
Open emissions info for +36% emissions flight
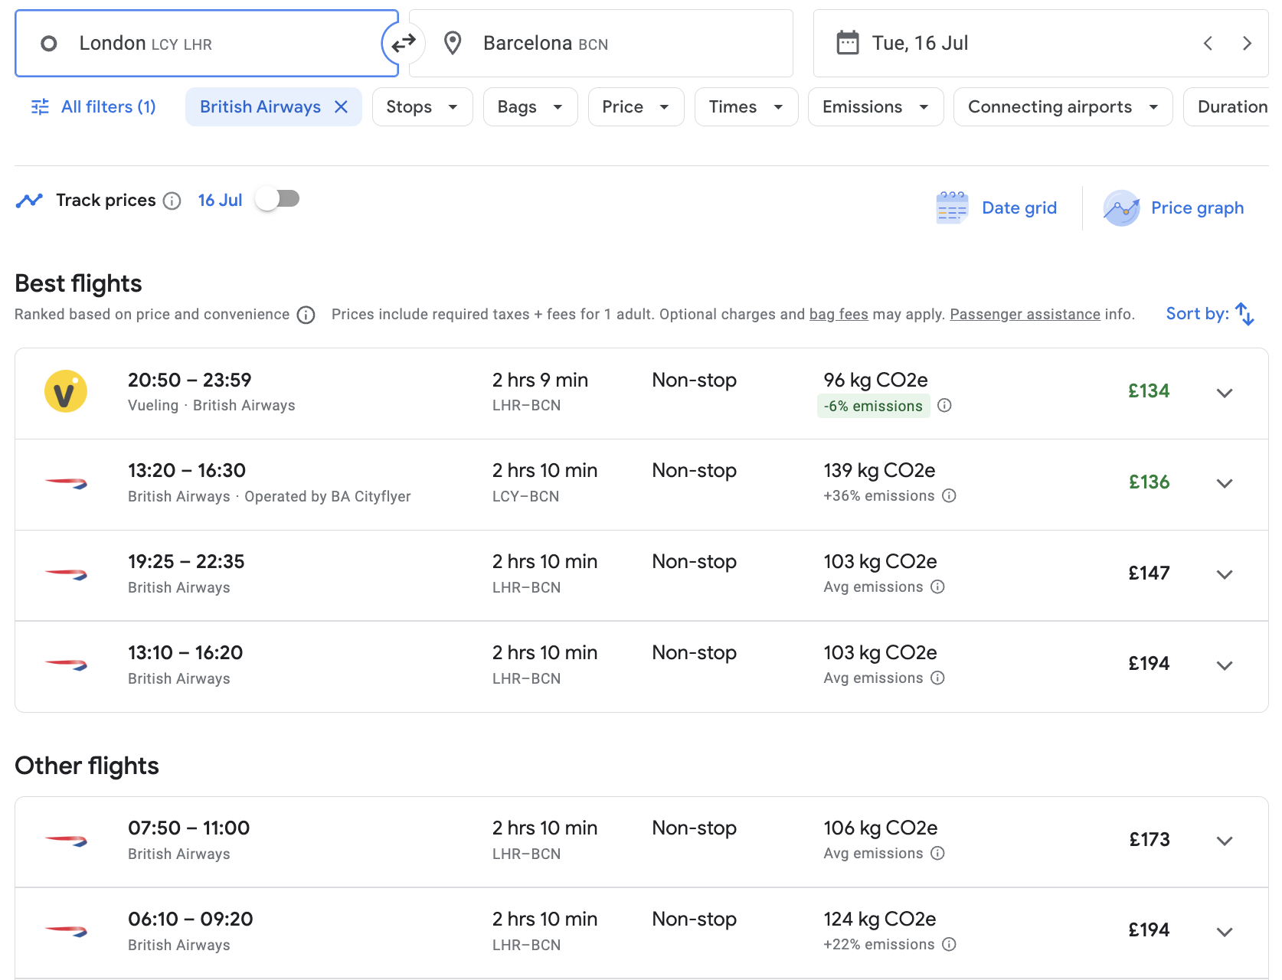[x=949, y=495]
